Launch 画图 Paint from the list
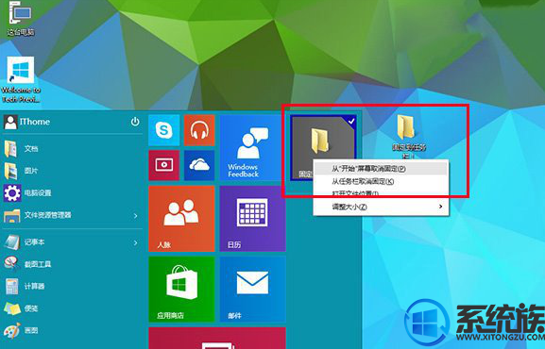 (x=72, y=330)
